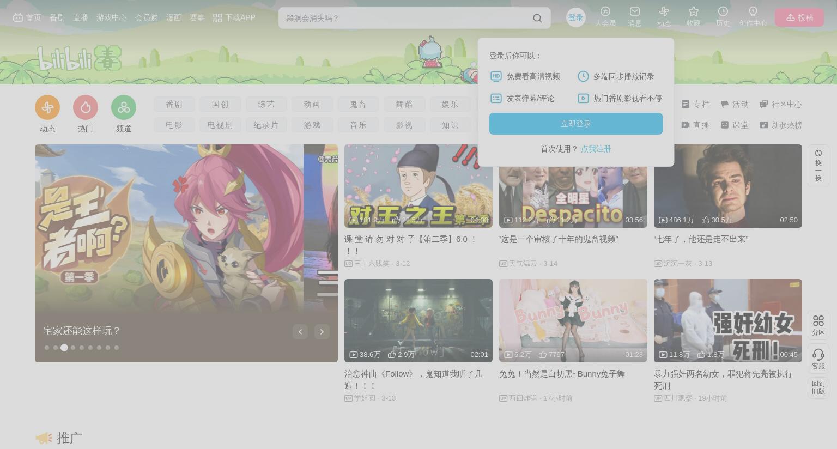The image size is (837, 449).
Task: Open the 对王之王 video thumbnail
Action: coord(418,186)
